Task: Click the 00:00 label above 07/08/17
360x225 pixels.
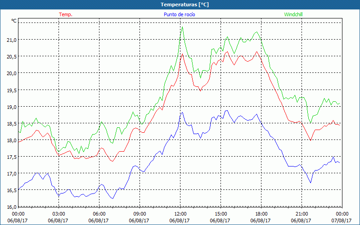Action: point(342,214)
